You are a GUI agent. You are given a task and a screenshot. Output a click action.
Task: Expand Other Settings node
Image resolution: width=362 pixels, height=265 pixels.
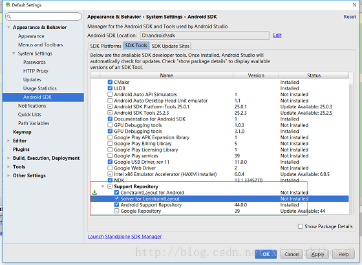[x=8, y=175]
